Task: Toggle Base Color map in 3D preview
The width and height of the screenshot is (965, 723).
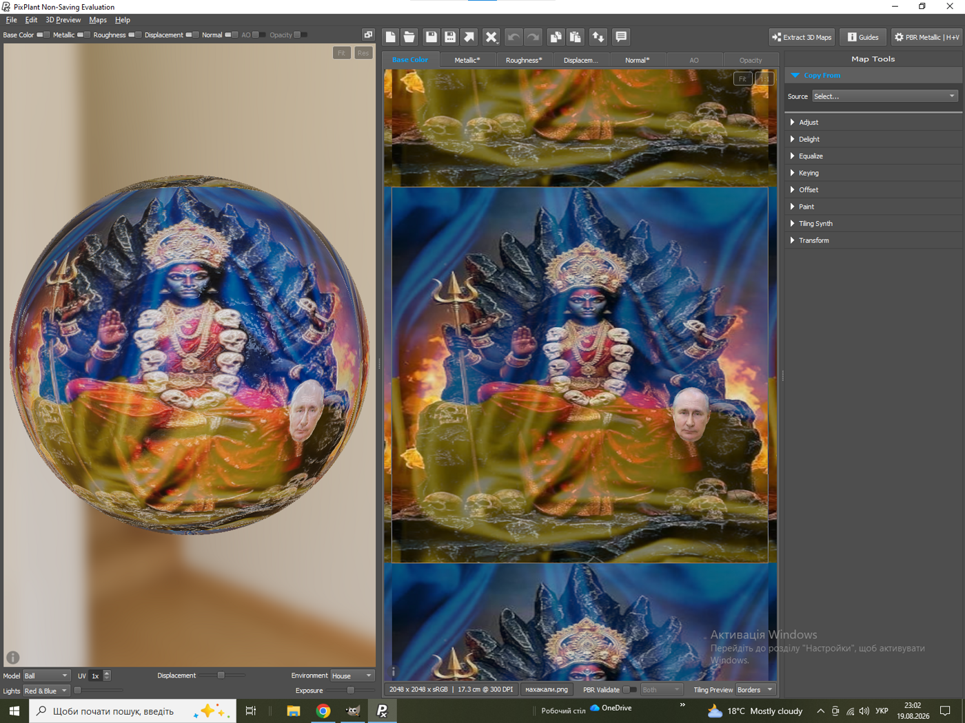Action: click(x=43, y=35)
